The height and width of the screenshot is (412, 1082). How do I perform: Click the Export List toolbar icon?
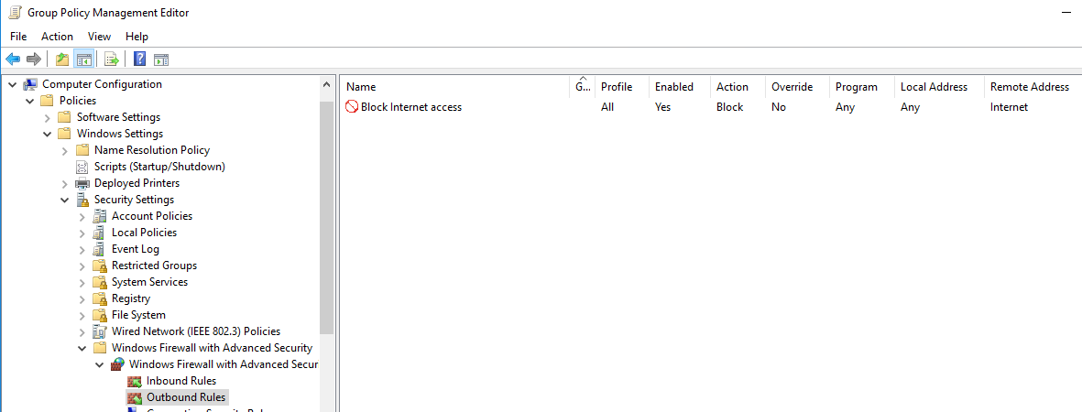(112, 60)
